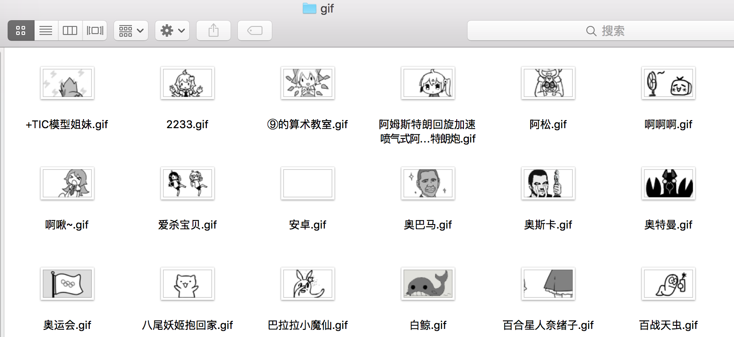The width and height of the screenshot is (734, 337).
Task: Select the 巴拉拉小魔仙.gif thumbnail image
Action: (308, 284)
